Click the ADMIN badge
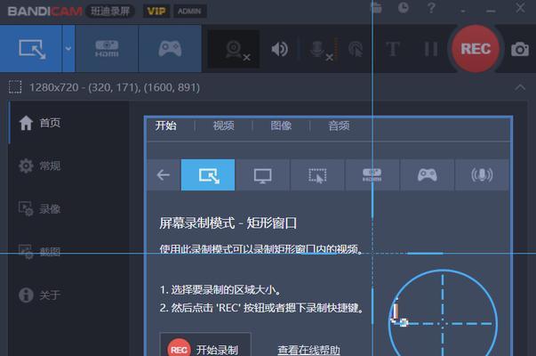The width and height of the screenshot is (536, 356). click(189, 12)
